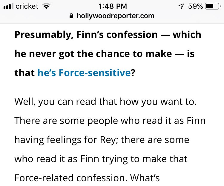Tap "who read it as Finn trying" line

[x=101, y=159]
